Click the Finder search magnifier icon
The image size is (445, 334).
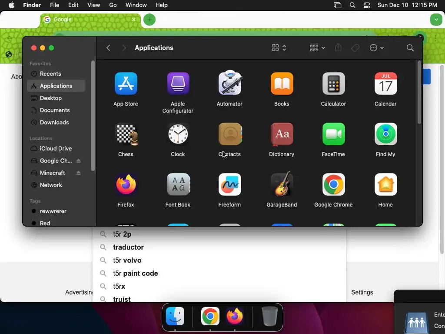[x=410, y=48]
